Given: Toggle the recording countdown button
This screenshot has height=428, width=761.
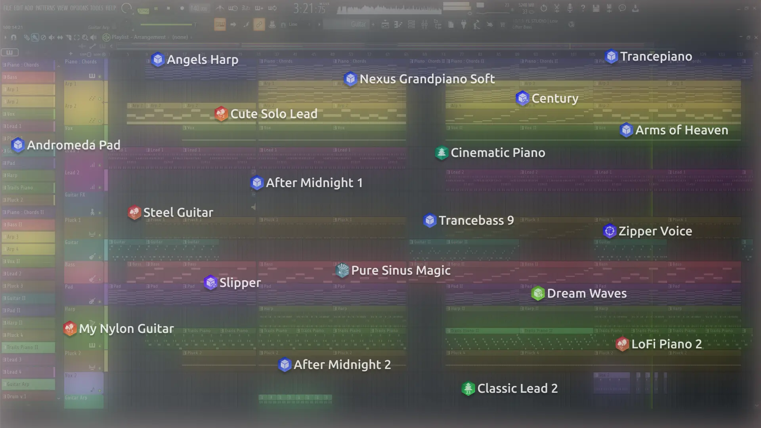Looking at the screenshot, I should (x=246, y=8).
